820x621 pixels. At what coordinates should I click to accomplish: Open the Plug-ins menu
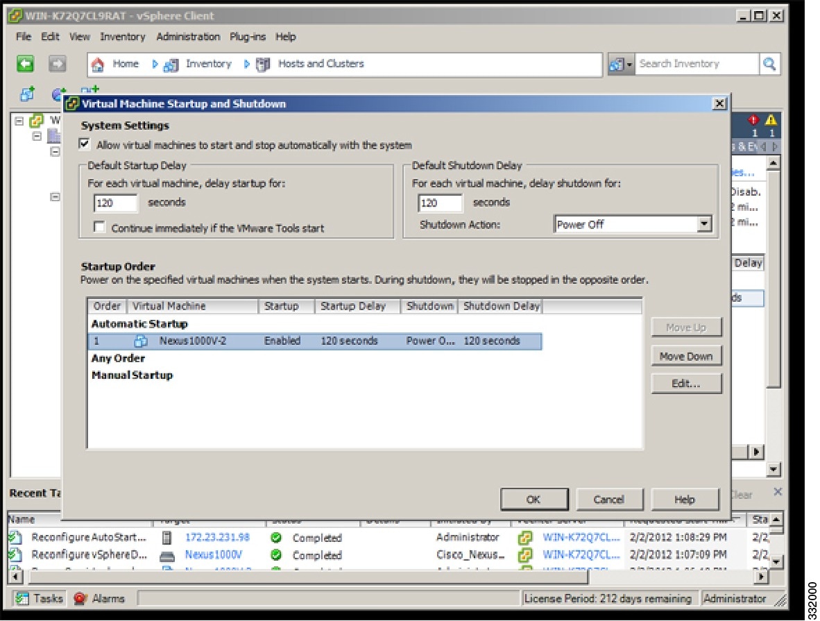tap(248, 37)
